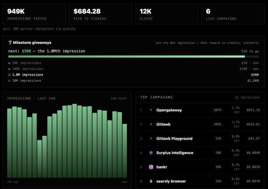Click the Surplus Intelligence logo icon
The image size is (268, 189).
tap(151, 153)
